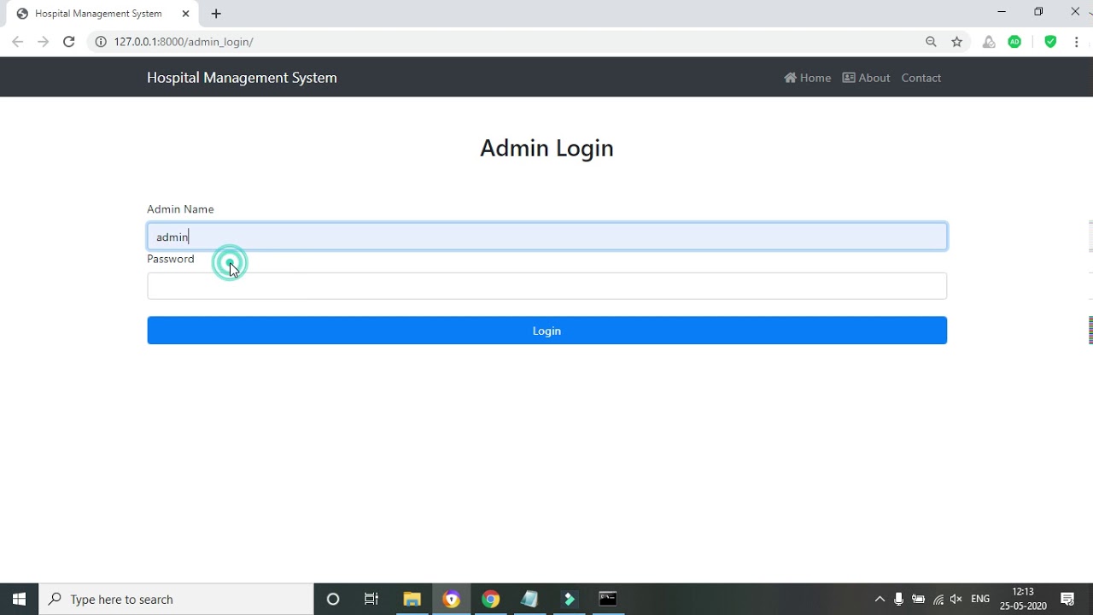Click the taskbar search box
Viewport: 1093px width, 615px height.
[177, 599]
